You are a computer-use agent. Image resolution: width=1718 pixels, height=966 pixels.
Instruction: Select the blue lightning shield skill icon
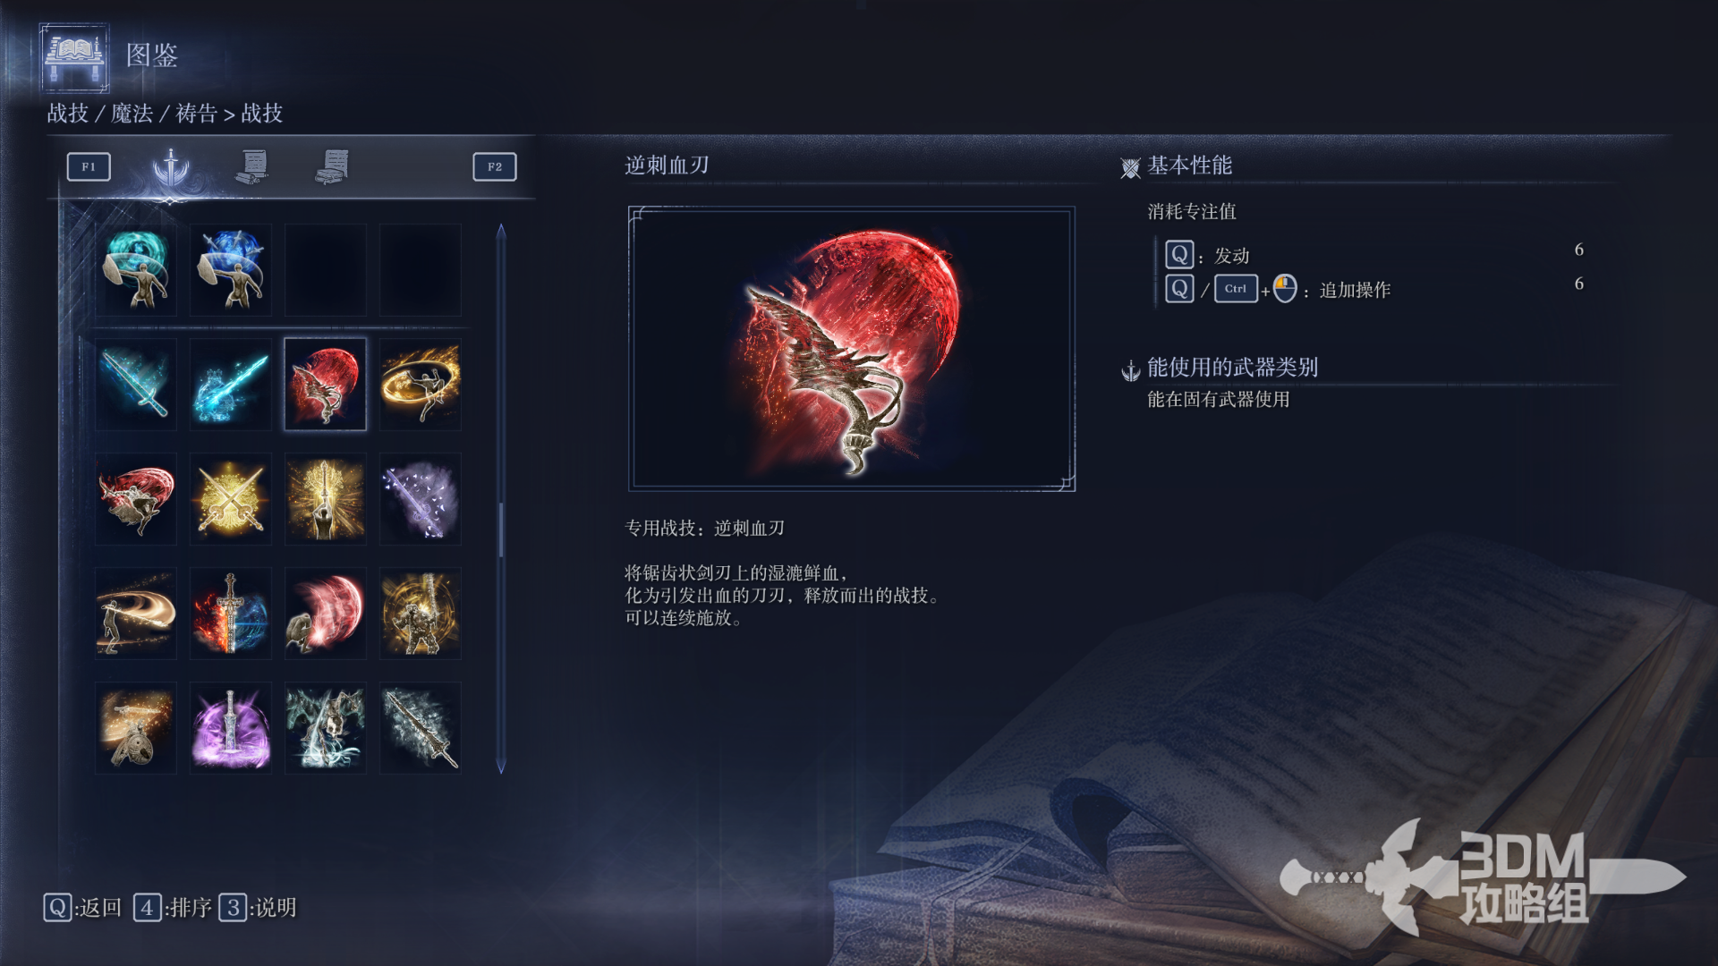point(231,269)
